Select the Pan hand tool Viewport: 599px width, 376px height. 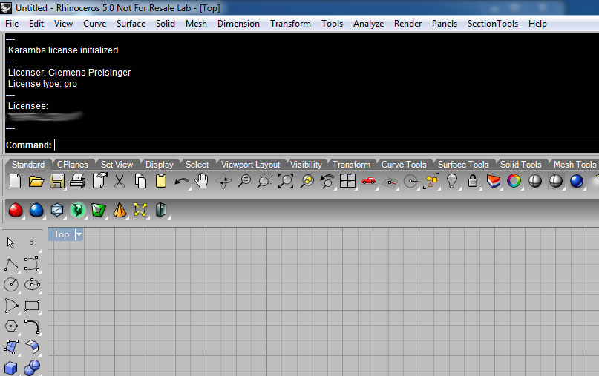click(x=201, y=181)
